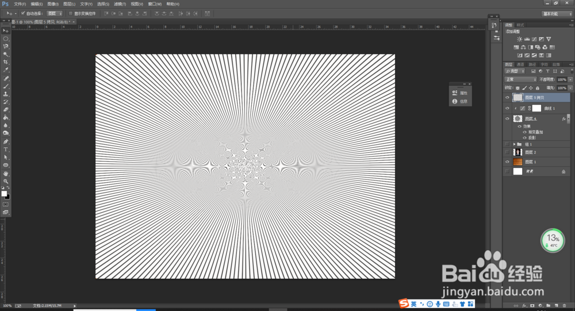Click the lock-all padlock icon in Layers
This screenshot has width=575, height=311.
537,88
